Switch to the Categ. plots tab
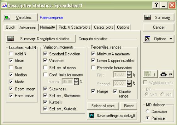The height and width of the screenshot is (125, 177). 103,27
